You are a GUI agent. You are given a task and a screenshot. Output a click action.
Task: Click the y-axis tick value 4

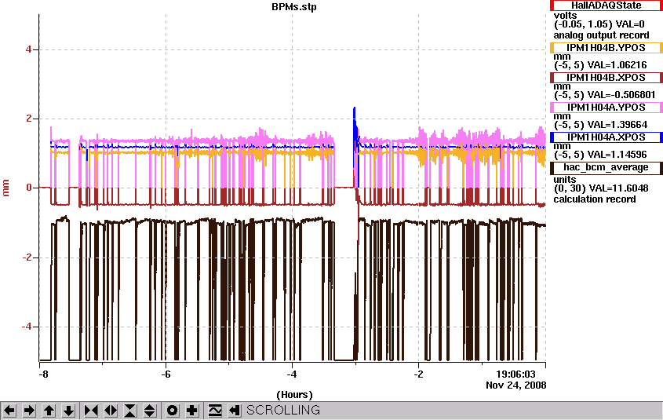(28, 49)
